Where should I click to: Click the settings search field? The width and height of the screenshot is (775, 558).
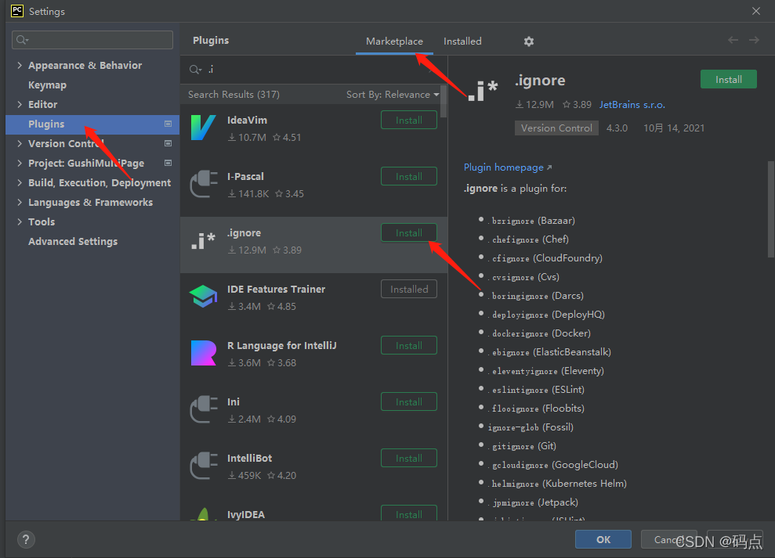pos(92,39)
